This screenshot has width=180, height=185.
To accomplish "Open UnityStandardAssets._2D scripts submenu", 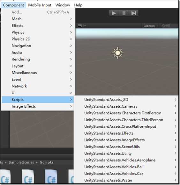I will 127,100.
